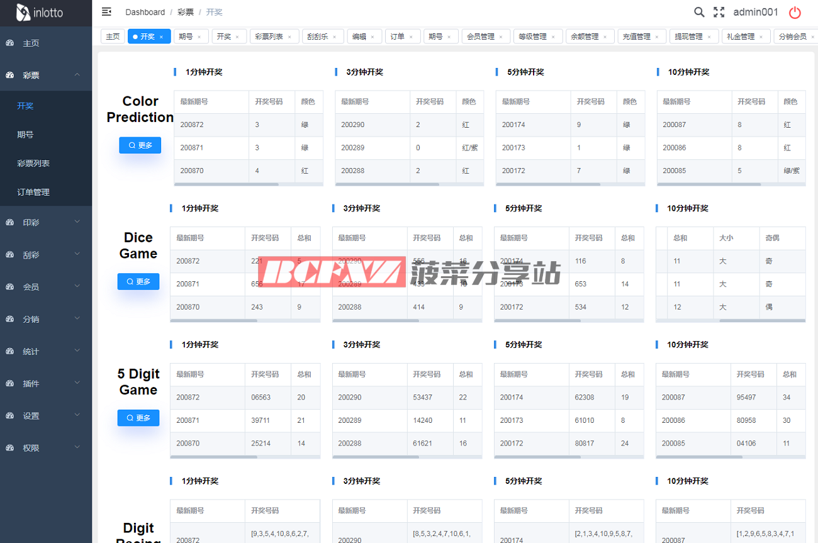Expand the 印彩 sidebar menu
818x543 pixels.
77,222
